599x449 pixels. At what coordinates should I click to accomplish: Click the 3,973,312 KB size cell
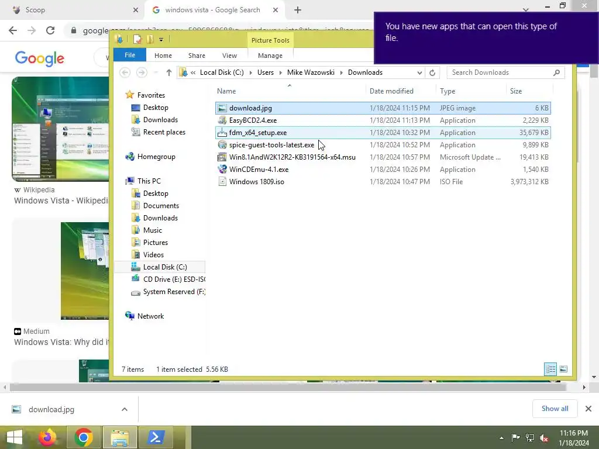529,182
